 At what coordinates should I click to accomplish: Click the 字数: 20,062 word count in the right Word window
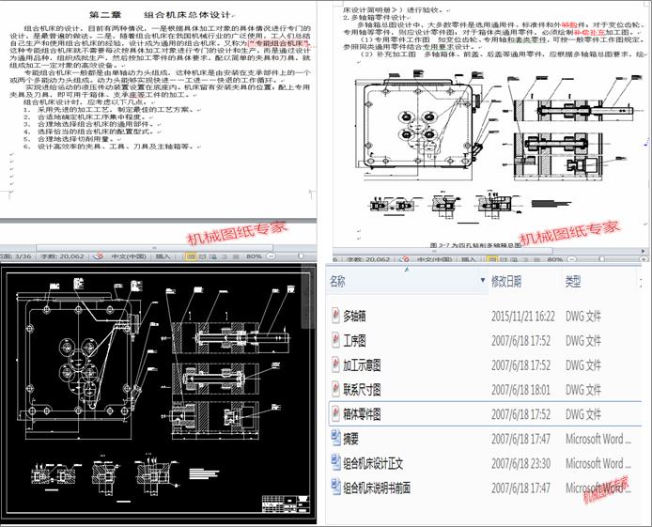(x=368, y=259)
